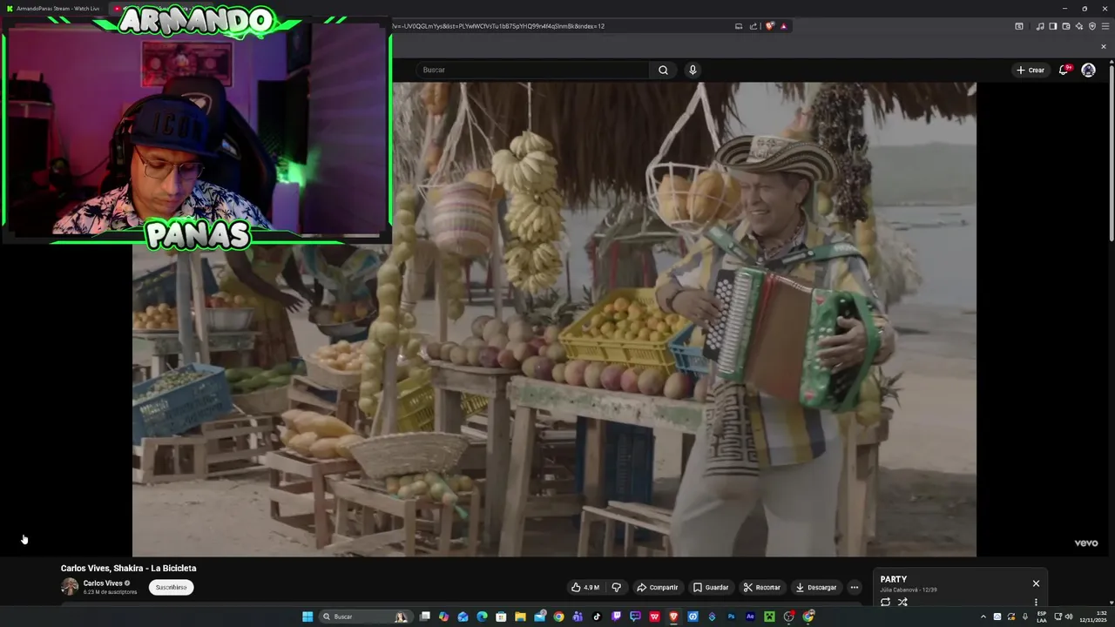This screenshot has width=1115, height=627.
Task: Click the Carlos Vives channel avatar
Action: 70,587
